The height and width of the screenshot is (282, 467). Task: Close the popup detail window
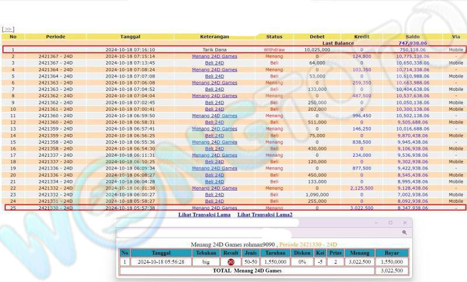pyautogui.click(x=405, y=223)
